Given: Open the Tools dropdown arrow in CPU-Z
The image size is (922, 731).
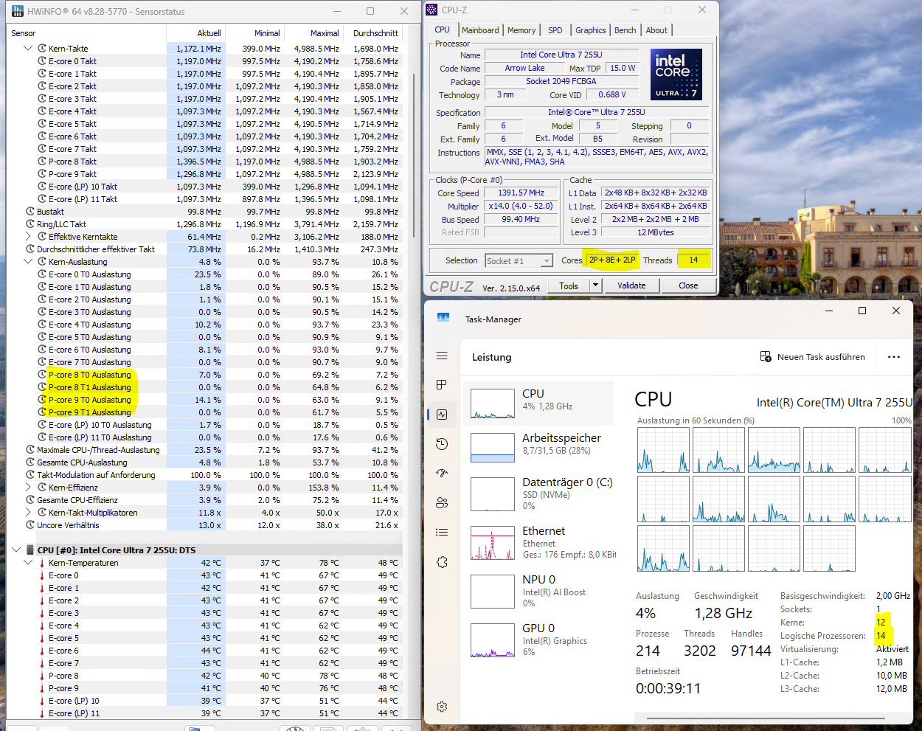Looking at the screenshot, I should click(x=595, y=285).
